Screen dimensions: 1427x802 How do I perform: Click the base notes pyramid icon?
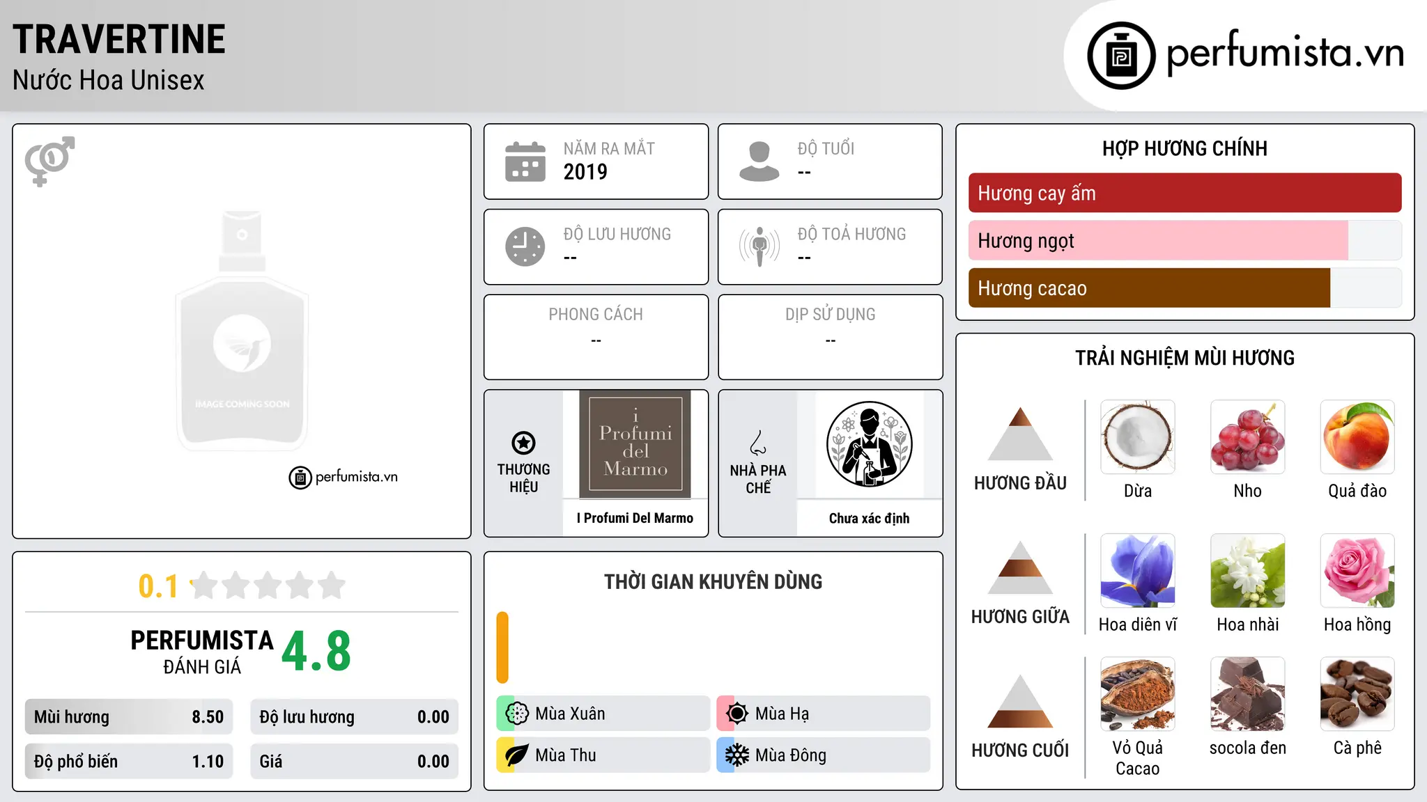tap(1020, 701)
